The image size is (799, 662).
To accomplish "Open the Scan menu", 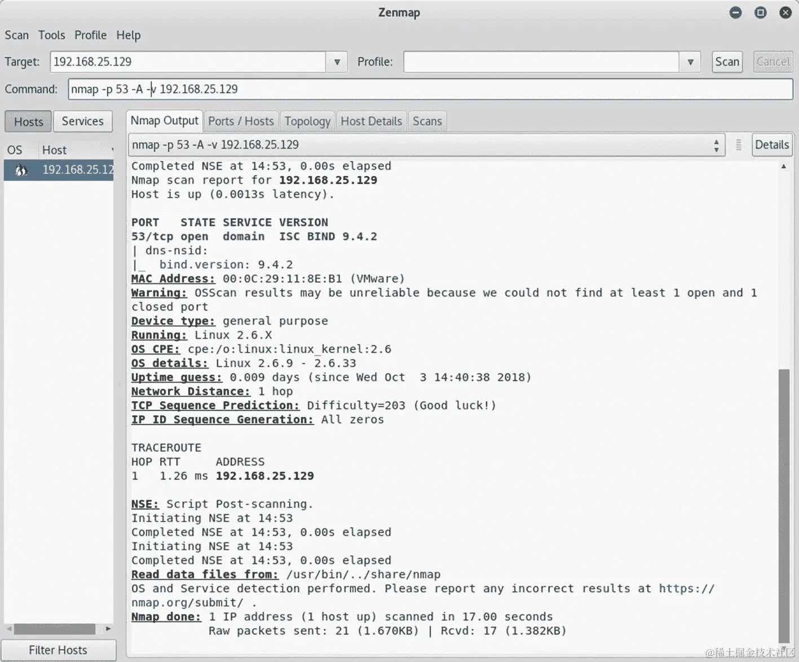I will tap(16, 35).
